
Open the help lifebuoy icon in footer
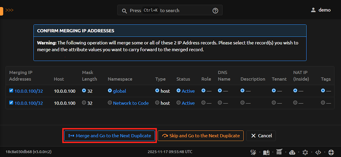coord(331,152)
